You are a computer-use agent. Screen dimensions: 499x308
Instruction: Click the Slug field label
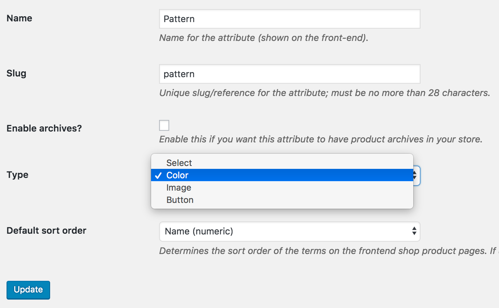point(16,73)
